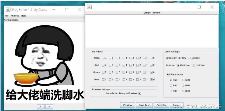
Task: Tick Green bit plane 1
Action: point(144,72)
